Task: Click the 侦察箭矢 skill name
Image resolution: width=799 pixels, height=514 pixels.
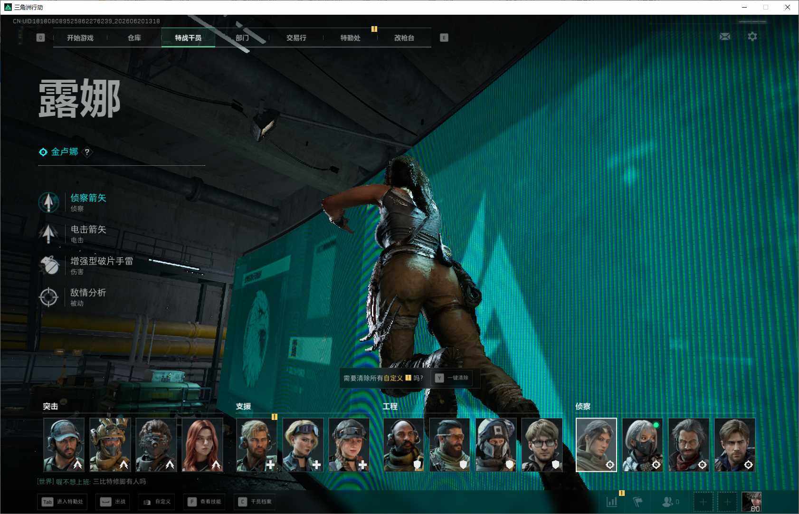Action: click(x=88, y=198)
